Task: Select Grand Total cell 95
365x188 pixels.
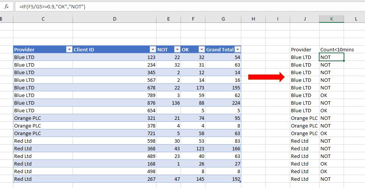Action: click(223, 118)
